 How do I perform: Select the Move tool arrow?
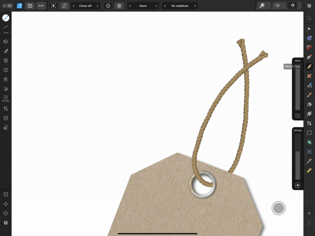pyautogui.click(x=309, y=18)
